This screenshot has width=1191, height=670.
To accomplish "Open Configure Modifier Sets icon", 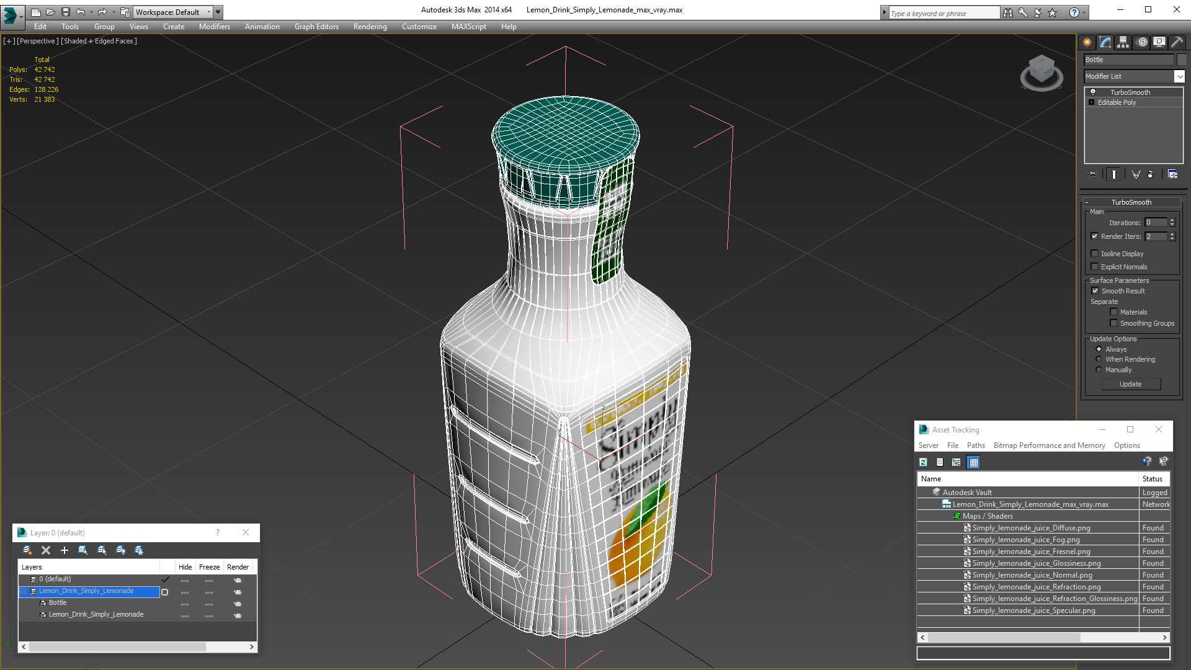I will pos(1172,174).
